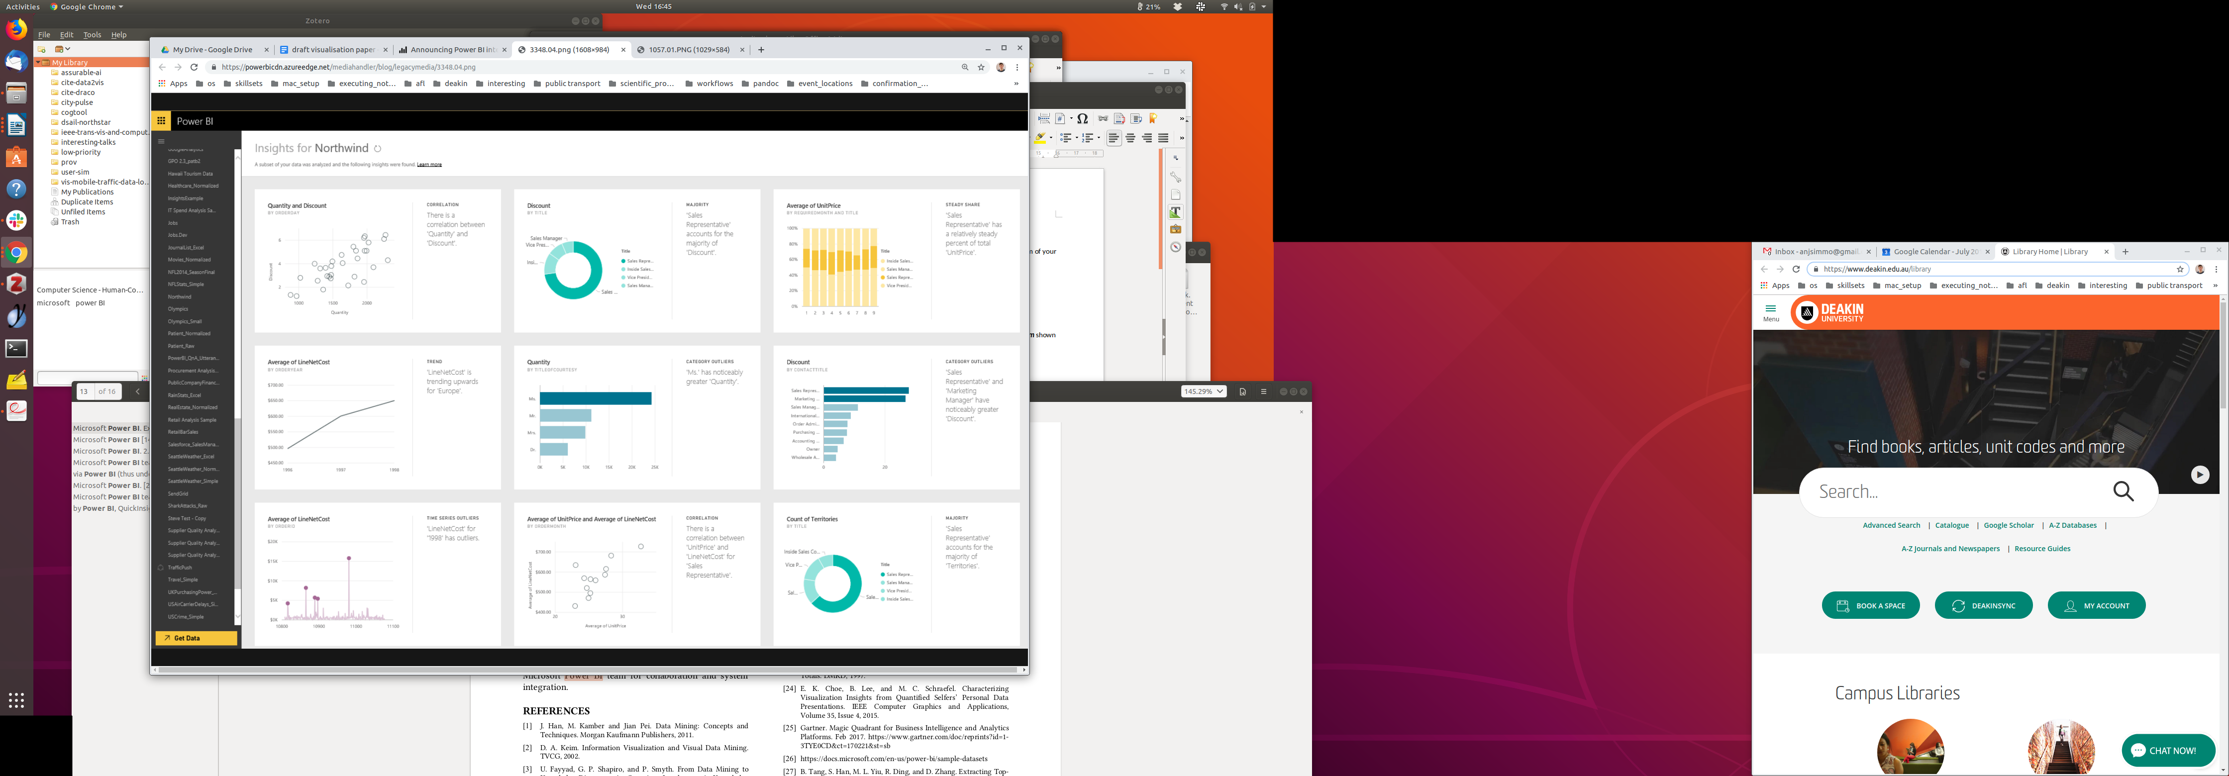Open Slack from the Ubuntu dock
The width and height of the screenshot is (2229, 776).
coord(16,220)
